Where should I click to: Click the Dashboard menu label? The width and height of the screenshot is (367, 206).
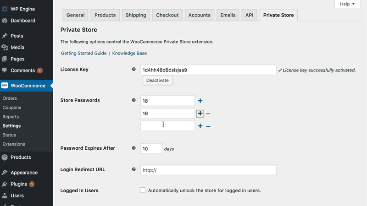[x=23, y=21]
